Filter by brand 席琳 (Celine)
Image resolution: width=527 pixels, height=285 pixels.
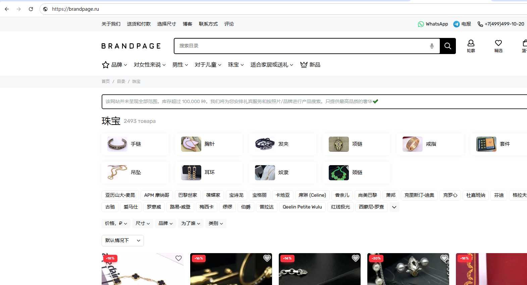click(312, 195)
